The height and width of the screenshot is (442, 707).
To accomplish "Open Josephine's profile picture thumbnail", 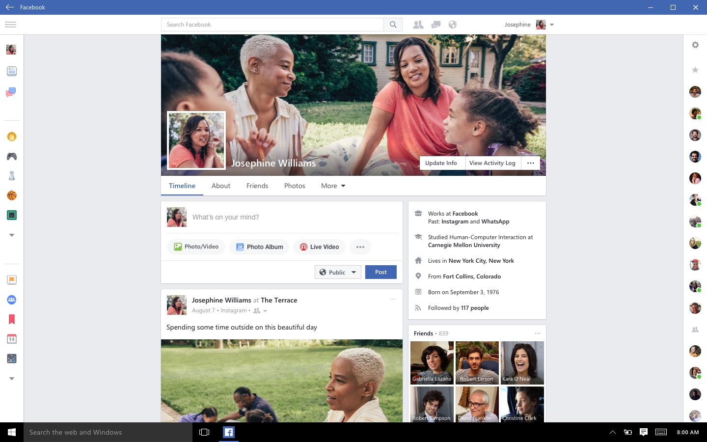I will [x=196, y=140].
